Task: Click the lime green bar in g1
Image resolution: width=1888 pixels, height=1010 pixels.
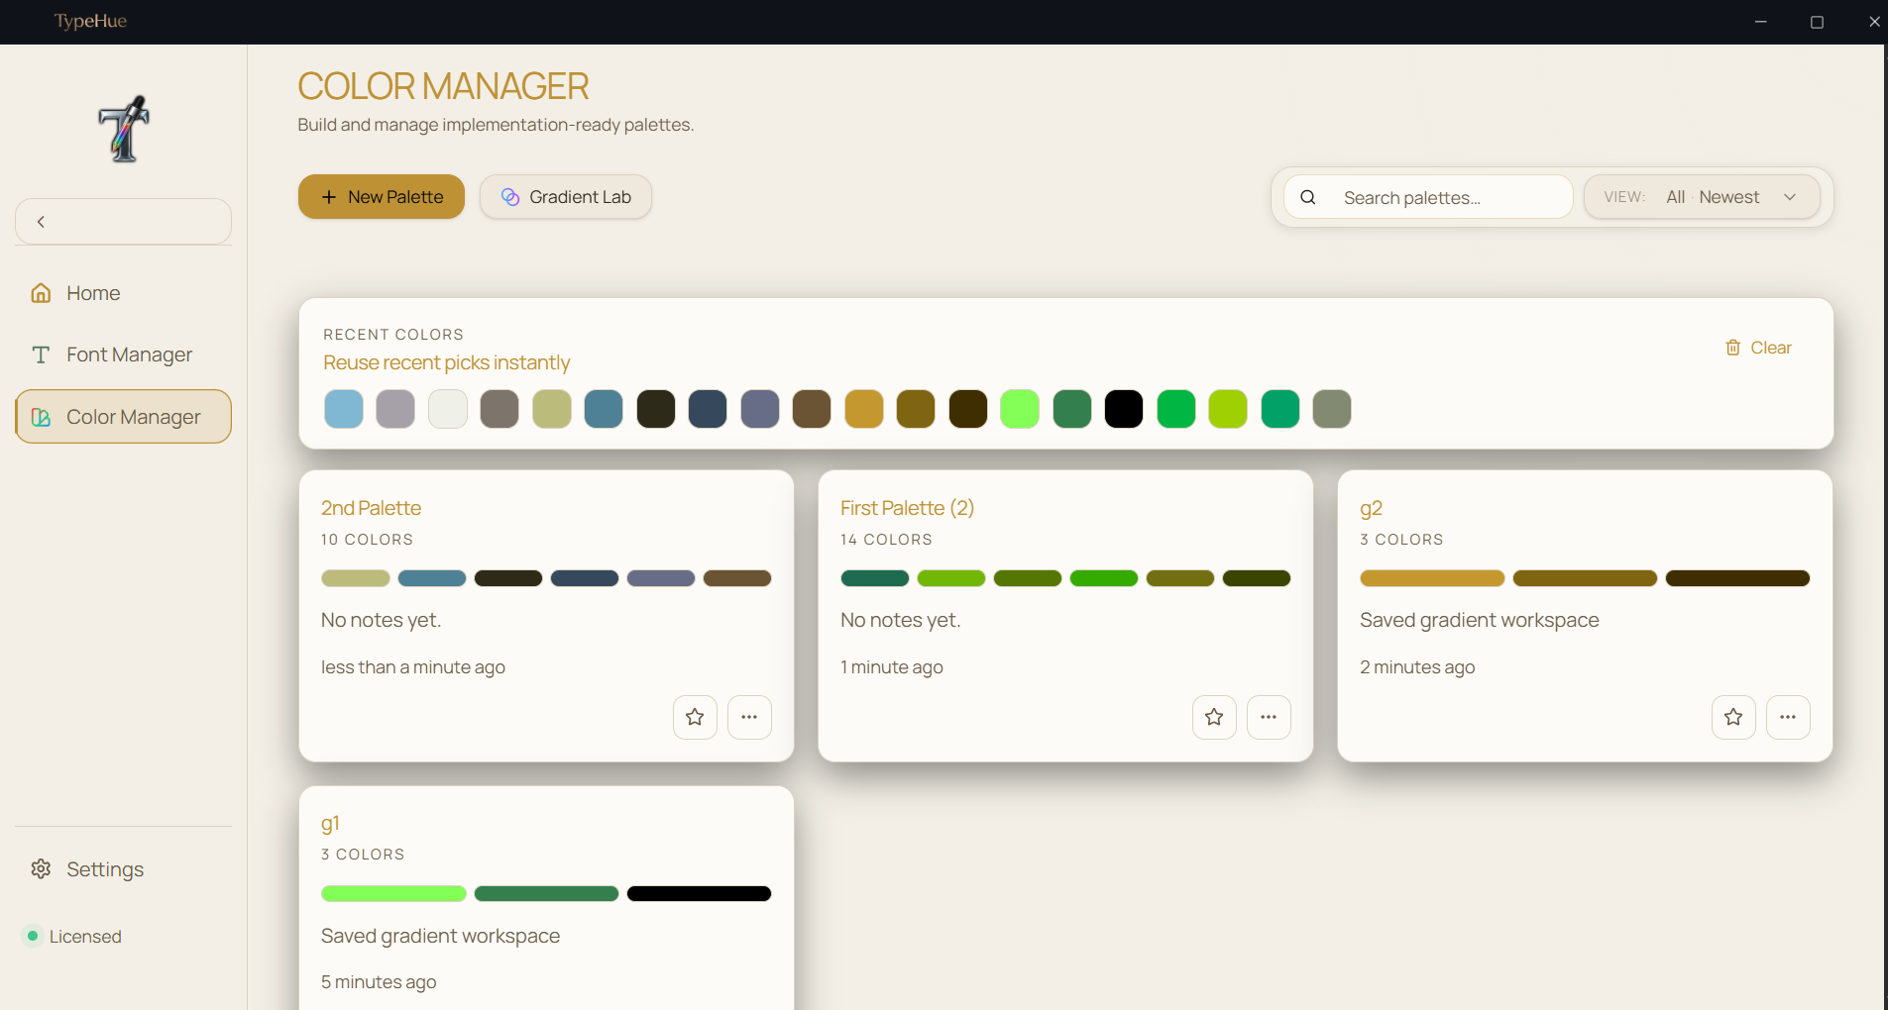Action: point(393,894)
